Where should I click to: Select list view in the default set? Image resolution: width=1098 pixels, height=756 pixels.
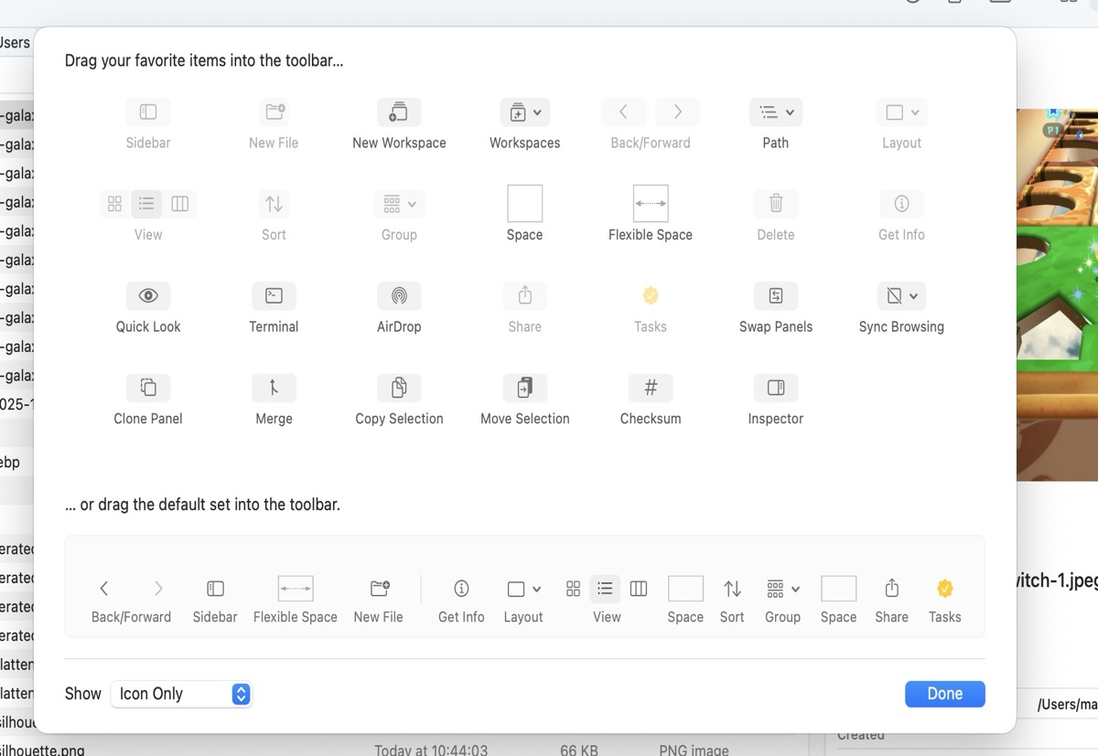[x=605, y=589]
